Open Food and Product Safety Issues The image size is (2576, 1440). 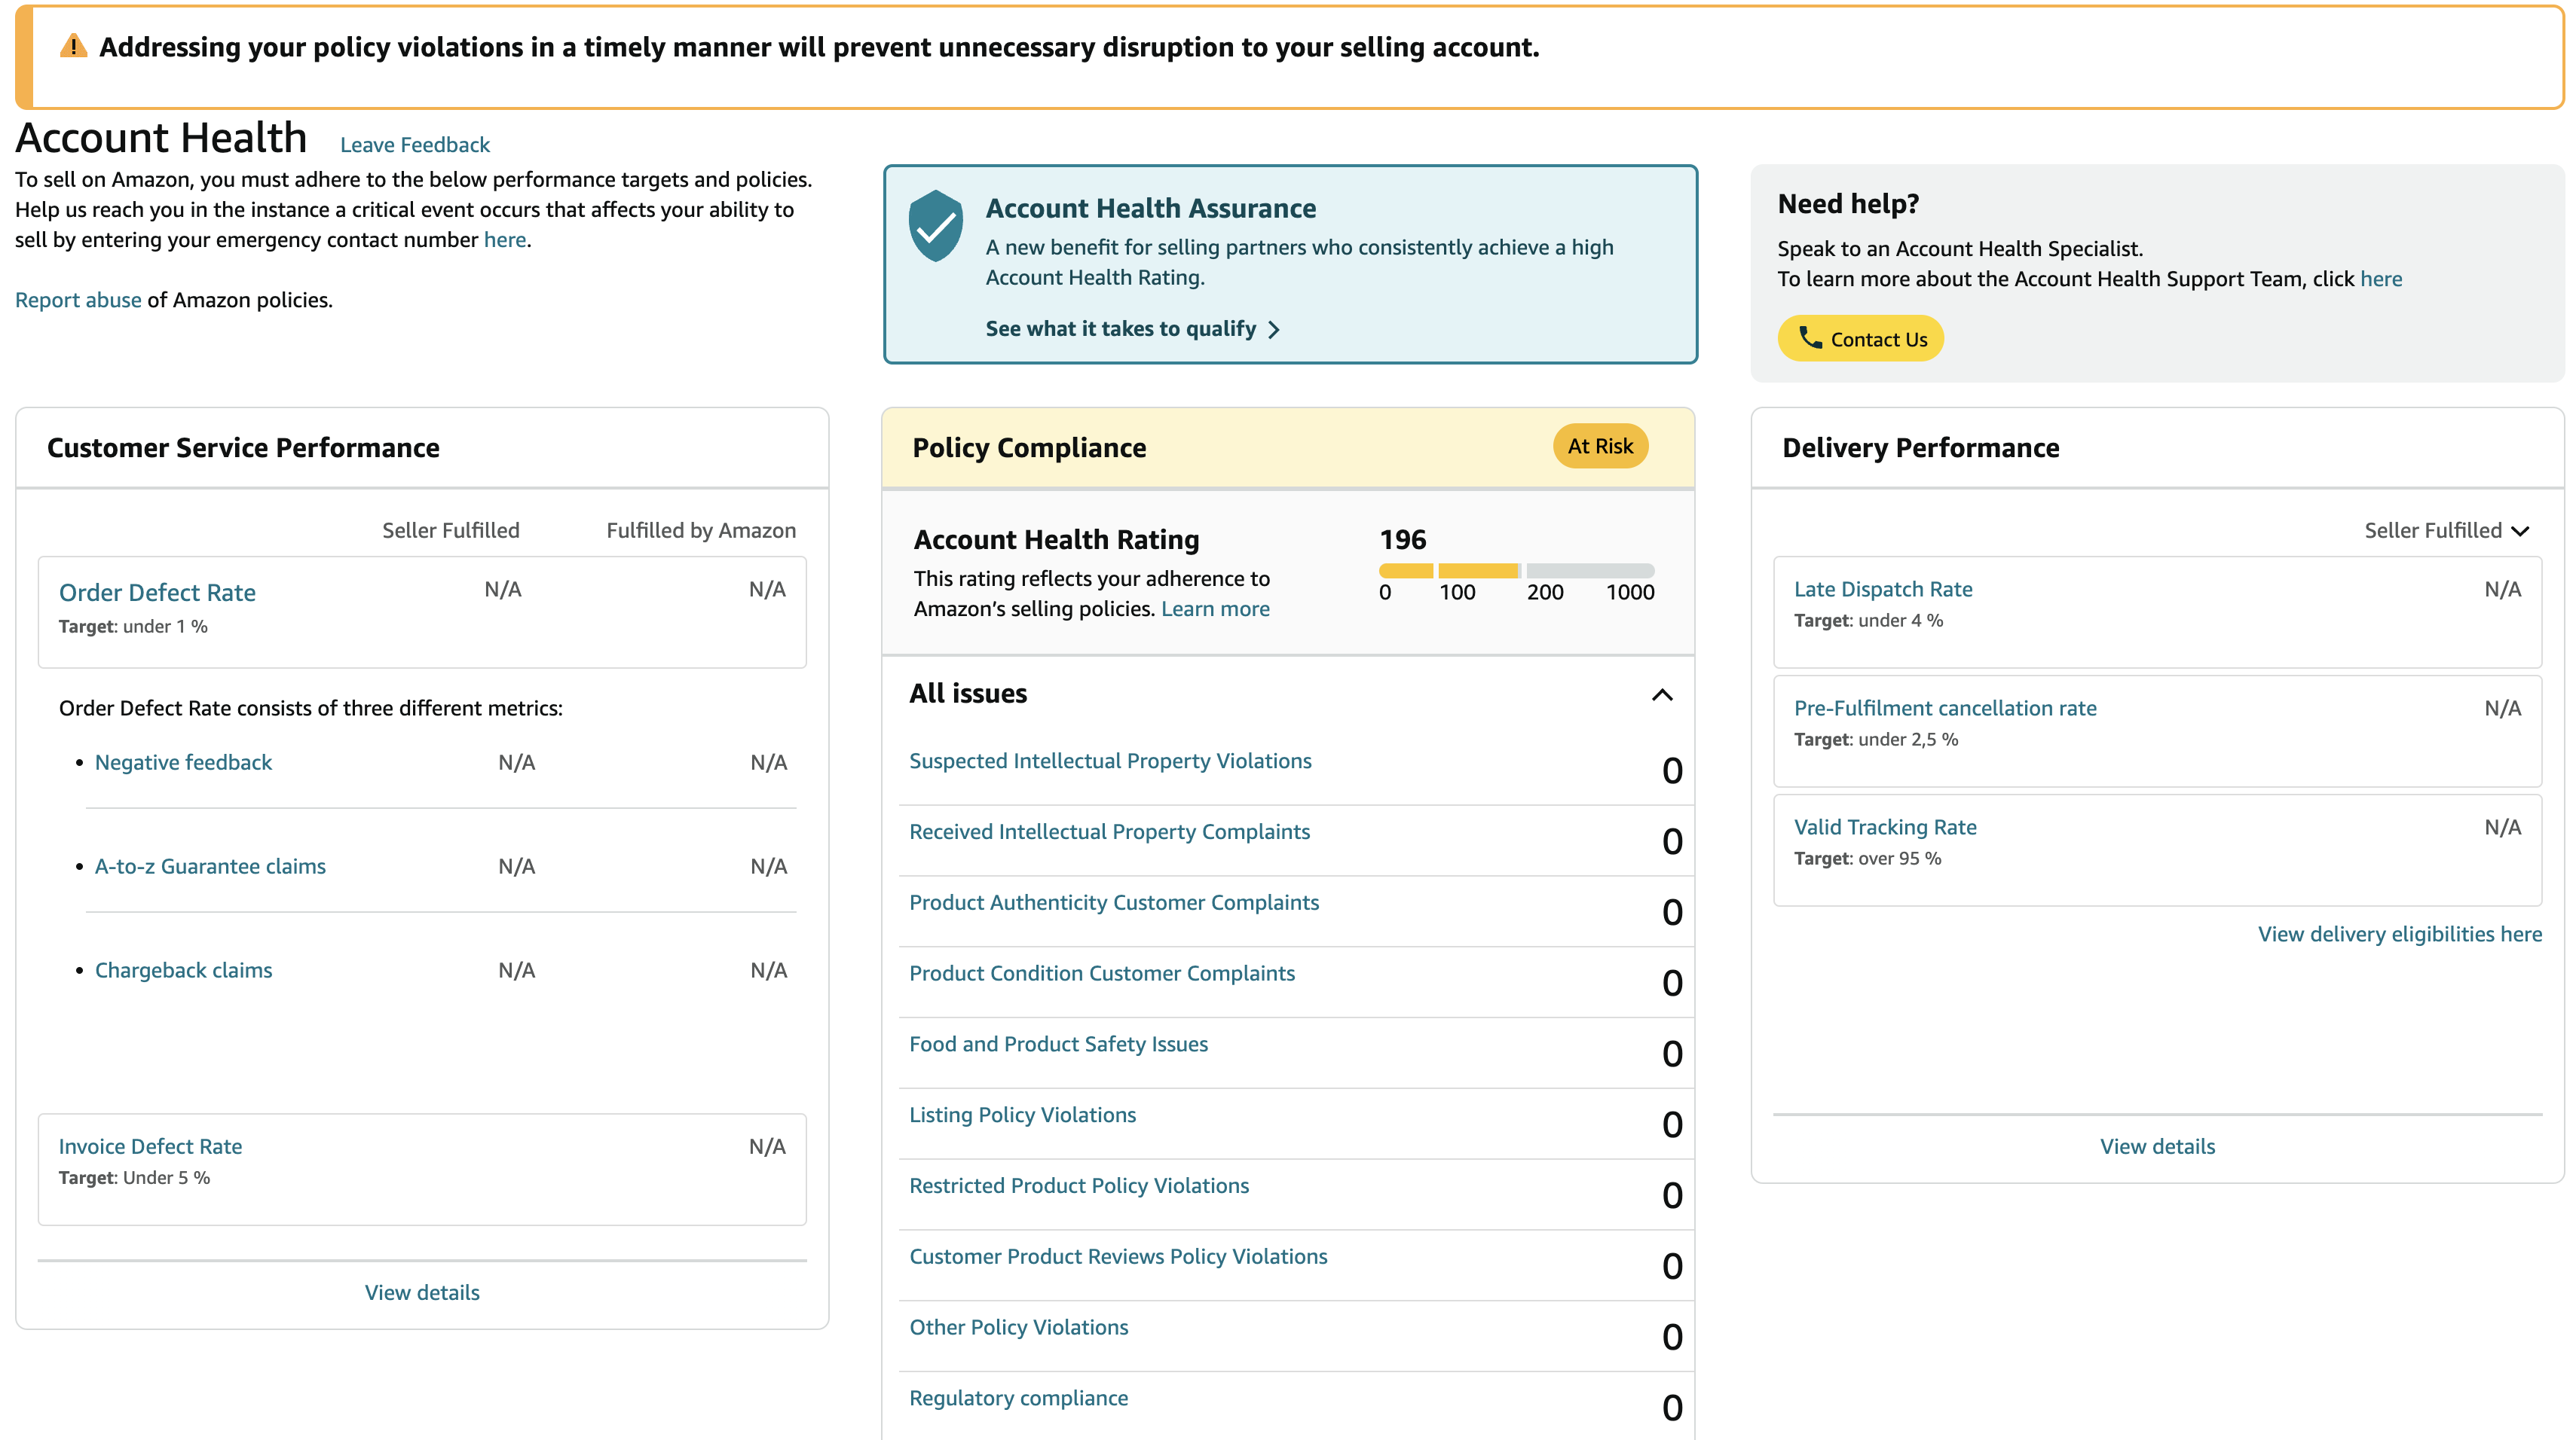1058,1045
